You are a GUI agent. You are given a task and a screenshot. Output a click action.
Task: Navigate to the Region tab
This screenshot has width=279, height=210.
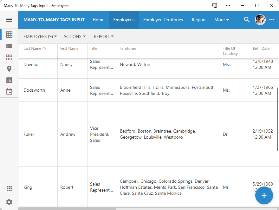point(198,19)
